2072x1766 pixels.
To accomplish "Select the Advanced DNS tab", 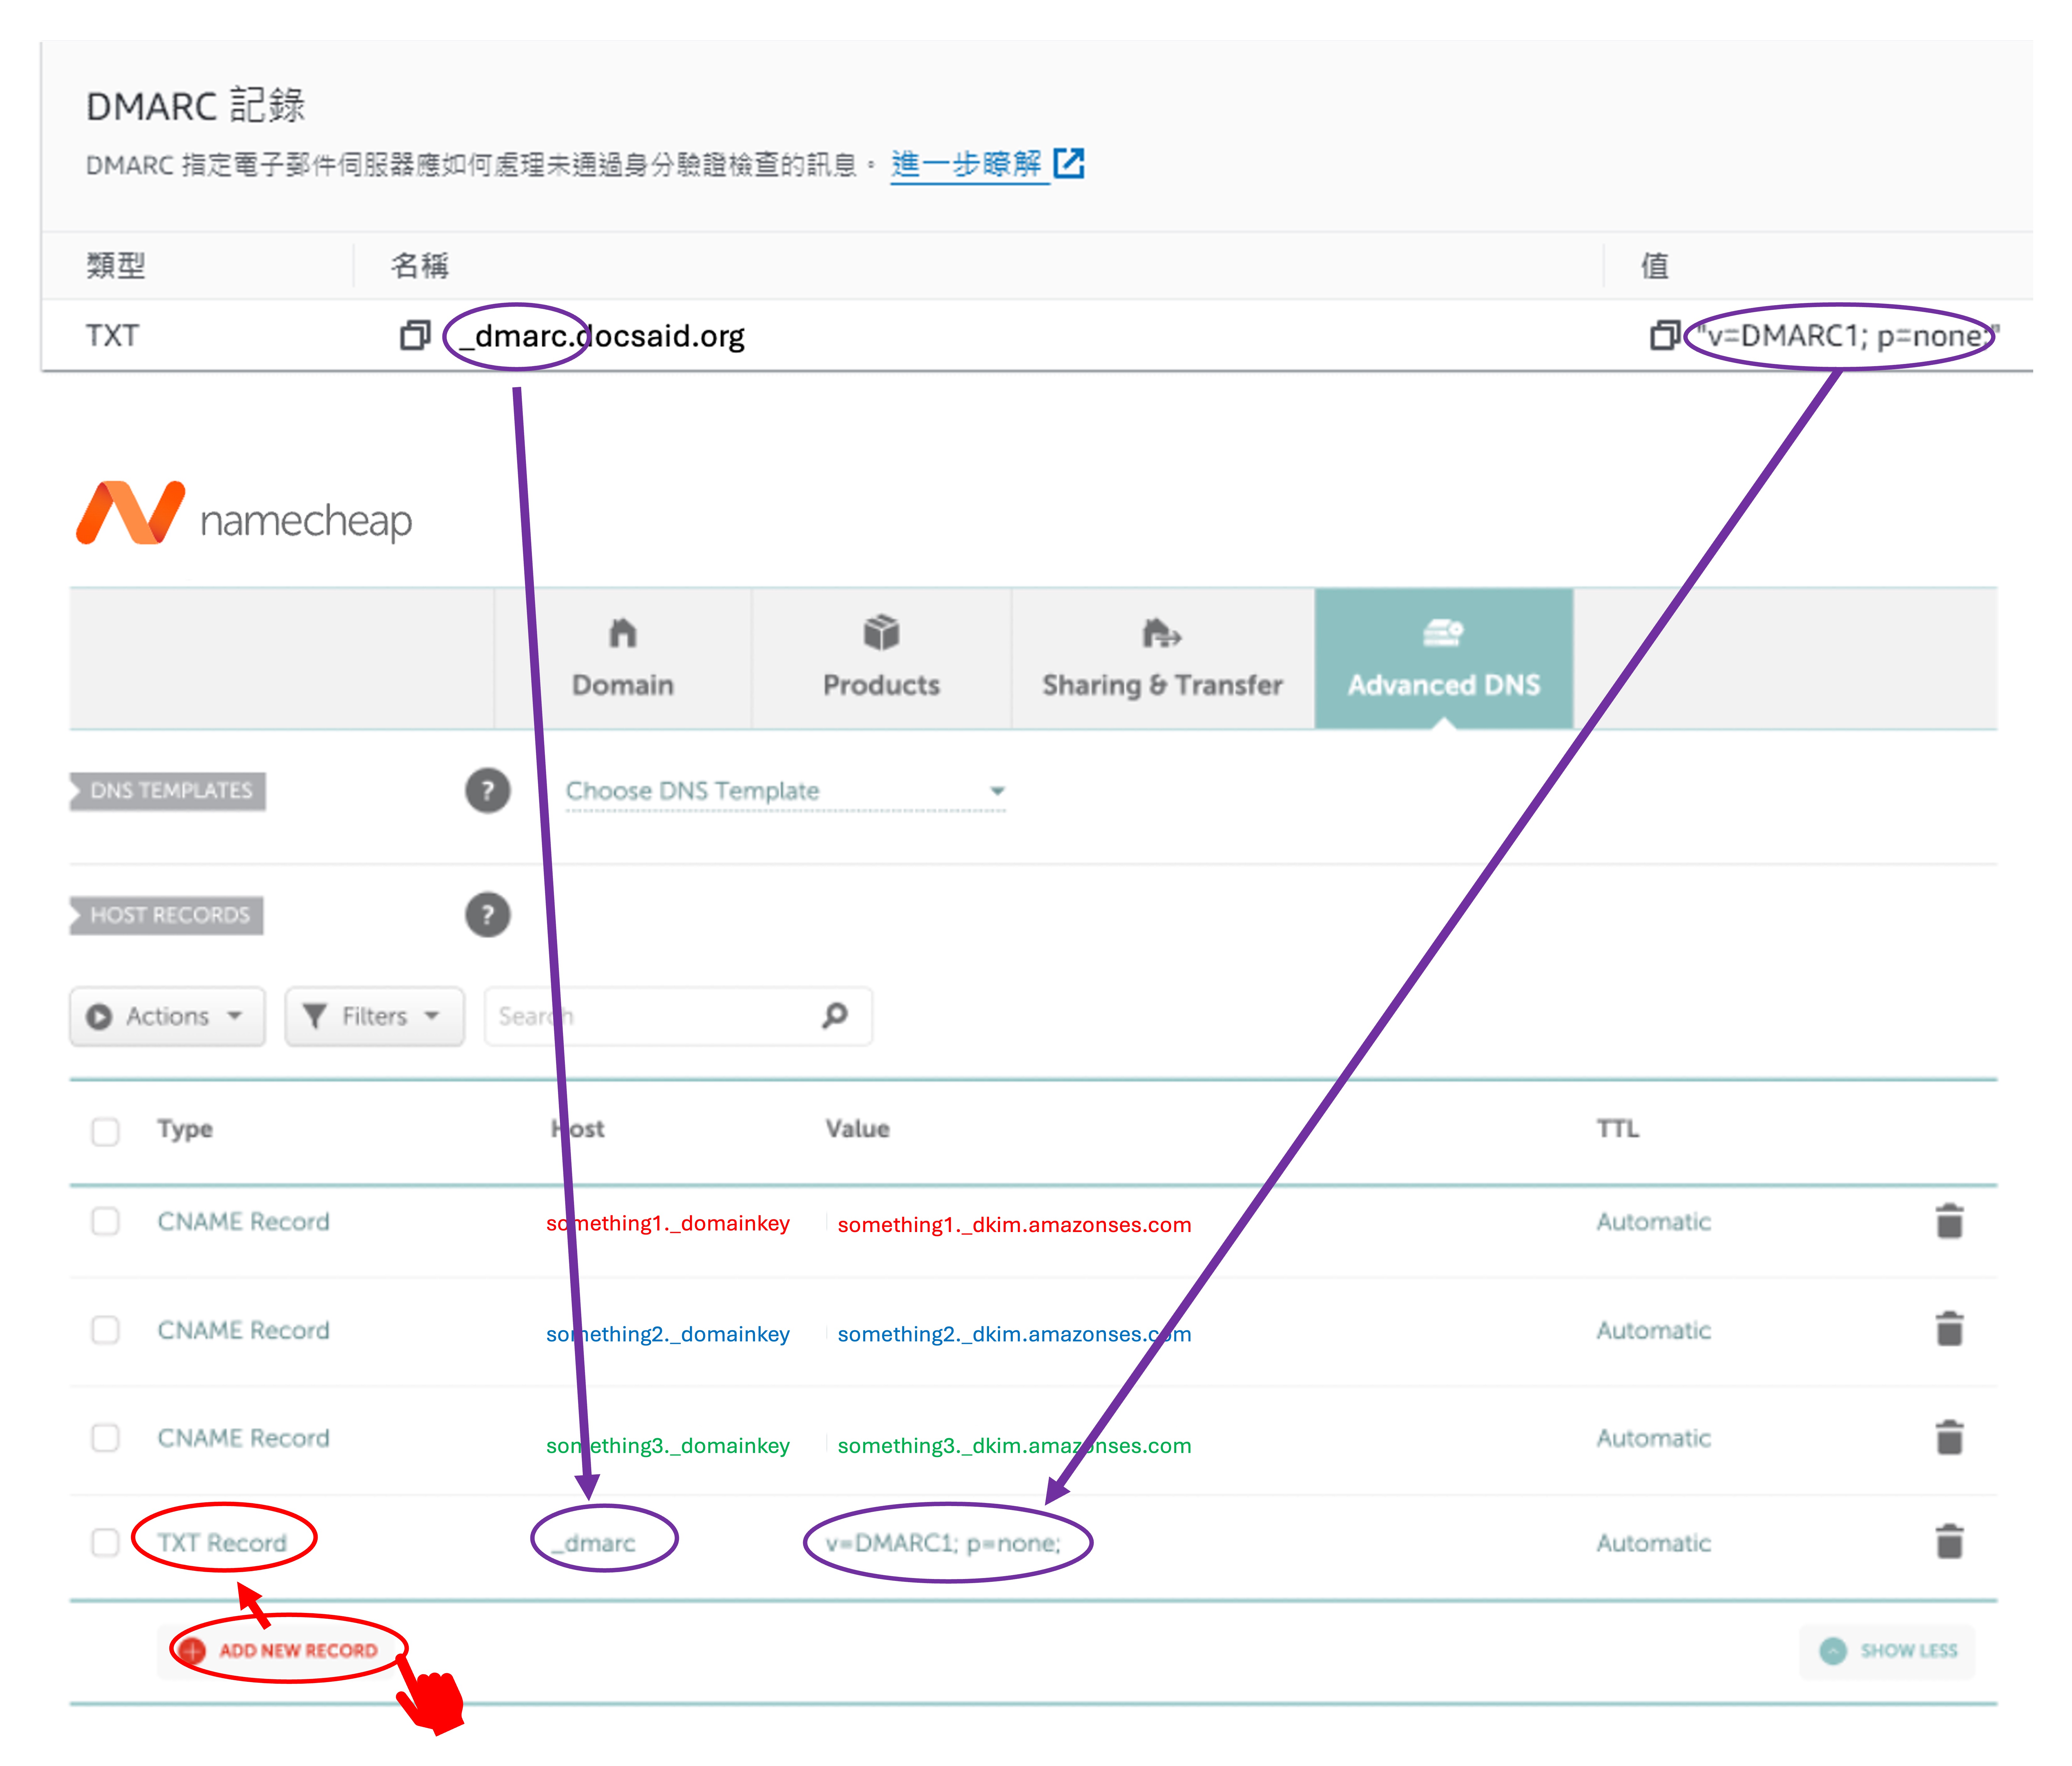I will (x=1444, y=658).
